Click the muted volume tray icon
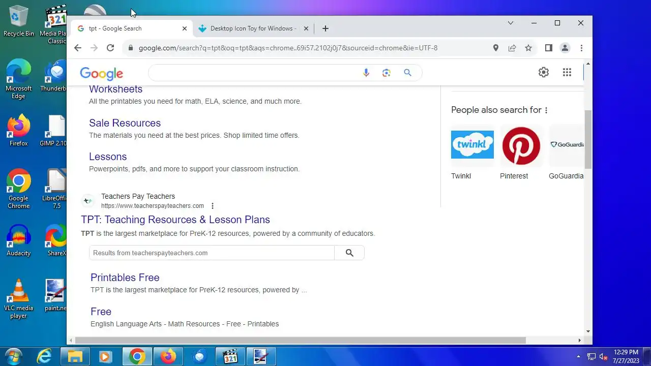The height and width of the screenshot is (366, 651). pyautogui.click(x=604, y=357)
